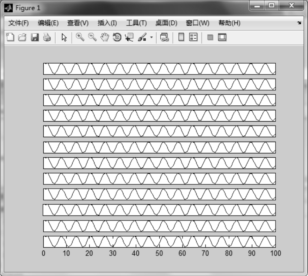Open the 插入(I) Insert menu

107,23
